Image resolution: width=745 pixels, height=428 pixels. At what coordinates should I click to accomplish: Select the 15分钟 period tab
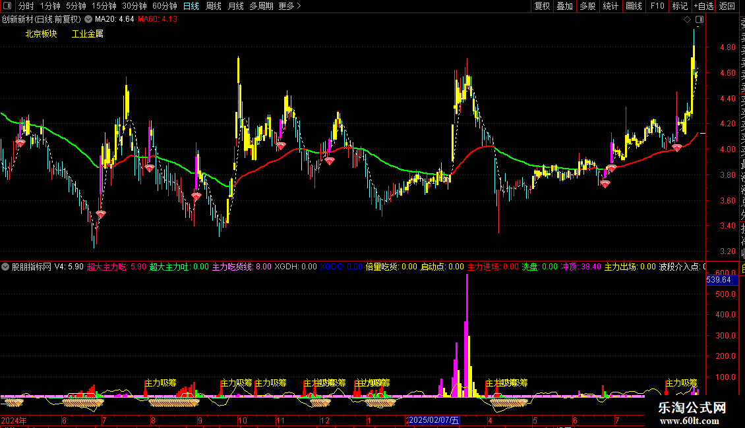pos(104,6)
